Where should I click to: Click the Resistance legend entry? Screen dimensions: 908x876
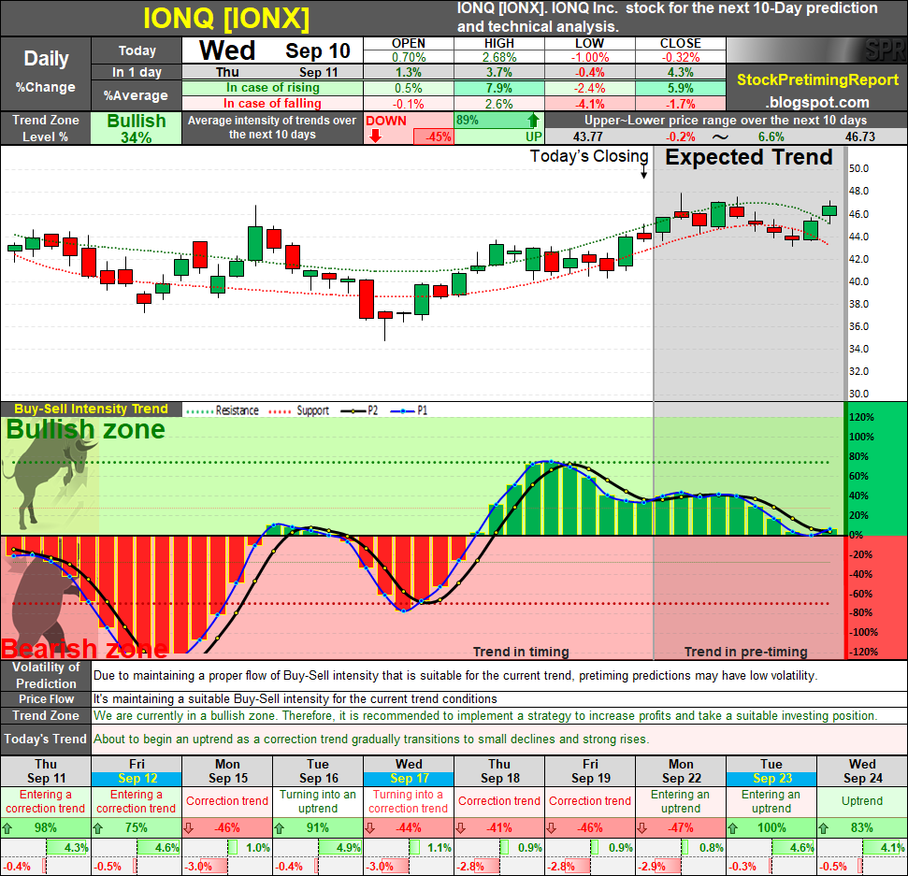223,410
